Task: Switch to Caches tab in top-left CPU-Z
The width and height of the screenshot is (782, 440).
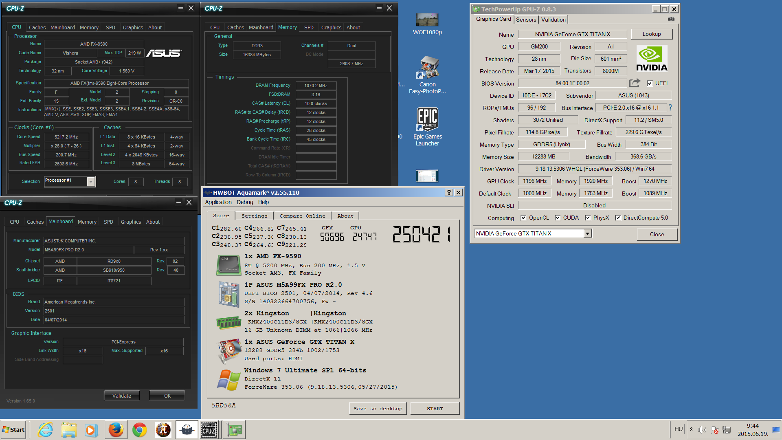Action: pos(37,27)
